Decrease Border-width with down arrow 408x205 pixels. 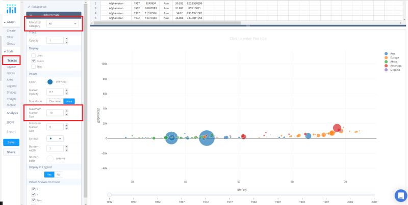click(x=66, y=150)
